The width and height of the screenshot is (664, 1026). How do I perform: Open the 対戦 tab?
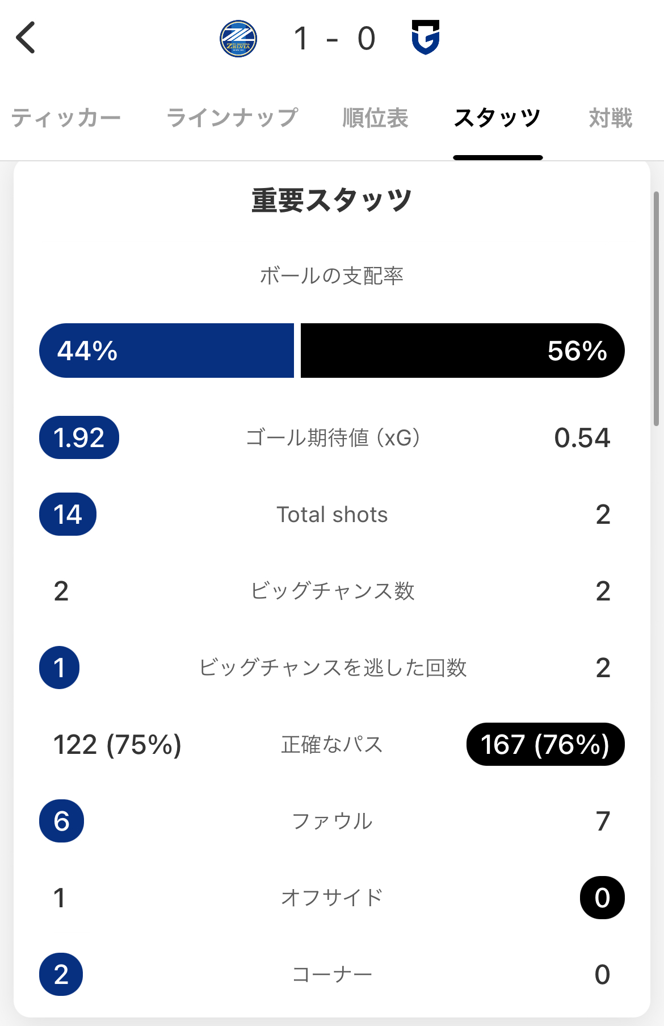pyautogui.click(x=610, y=118)
